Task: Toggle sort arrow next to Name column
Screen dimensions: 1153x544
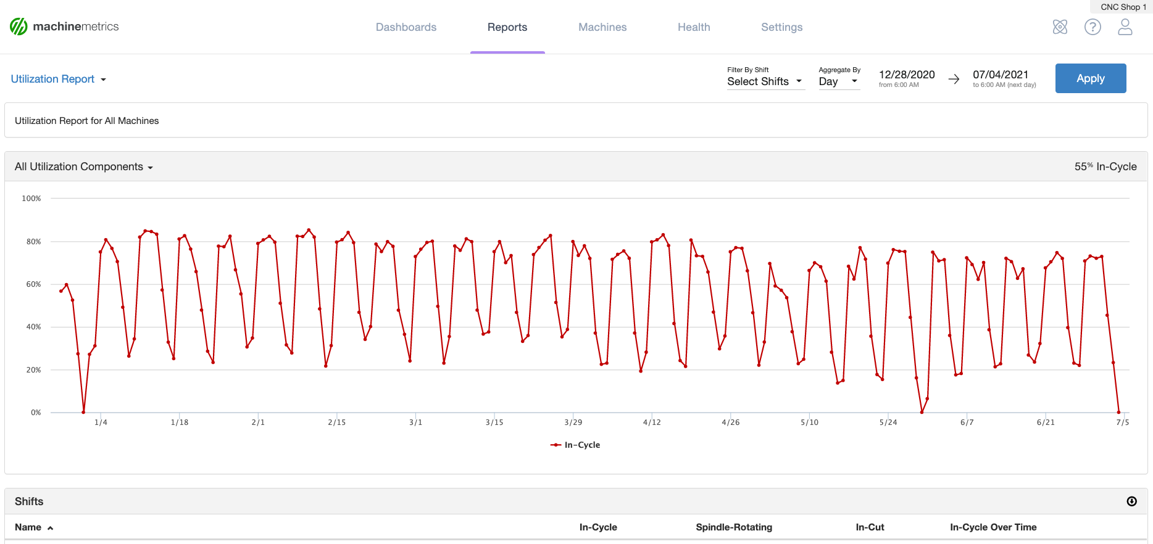Action: (51, 528)
